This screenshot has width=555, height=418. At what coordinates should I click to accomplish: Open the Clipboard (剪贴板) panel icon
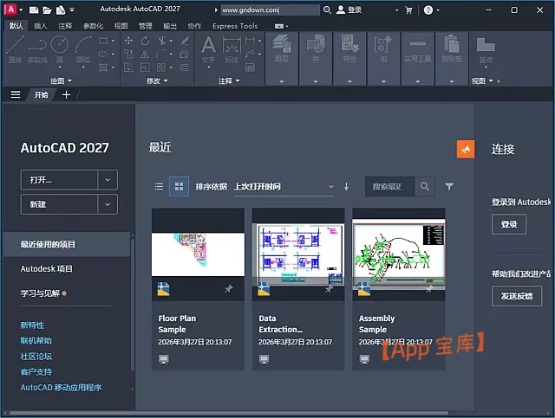pos(452,48)
